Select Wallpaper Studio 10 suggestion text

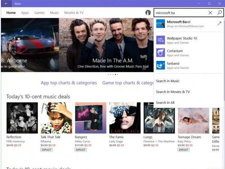[182, 38]
